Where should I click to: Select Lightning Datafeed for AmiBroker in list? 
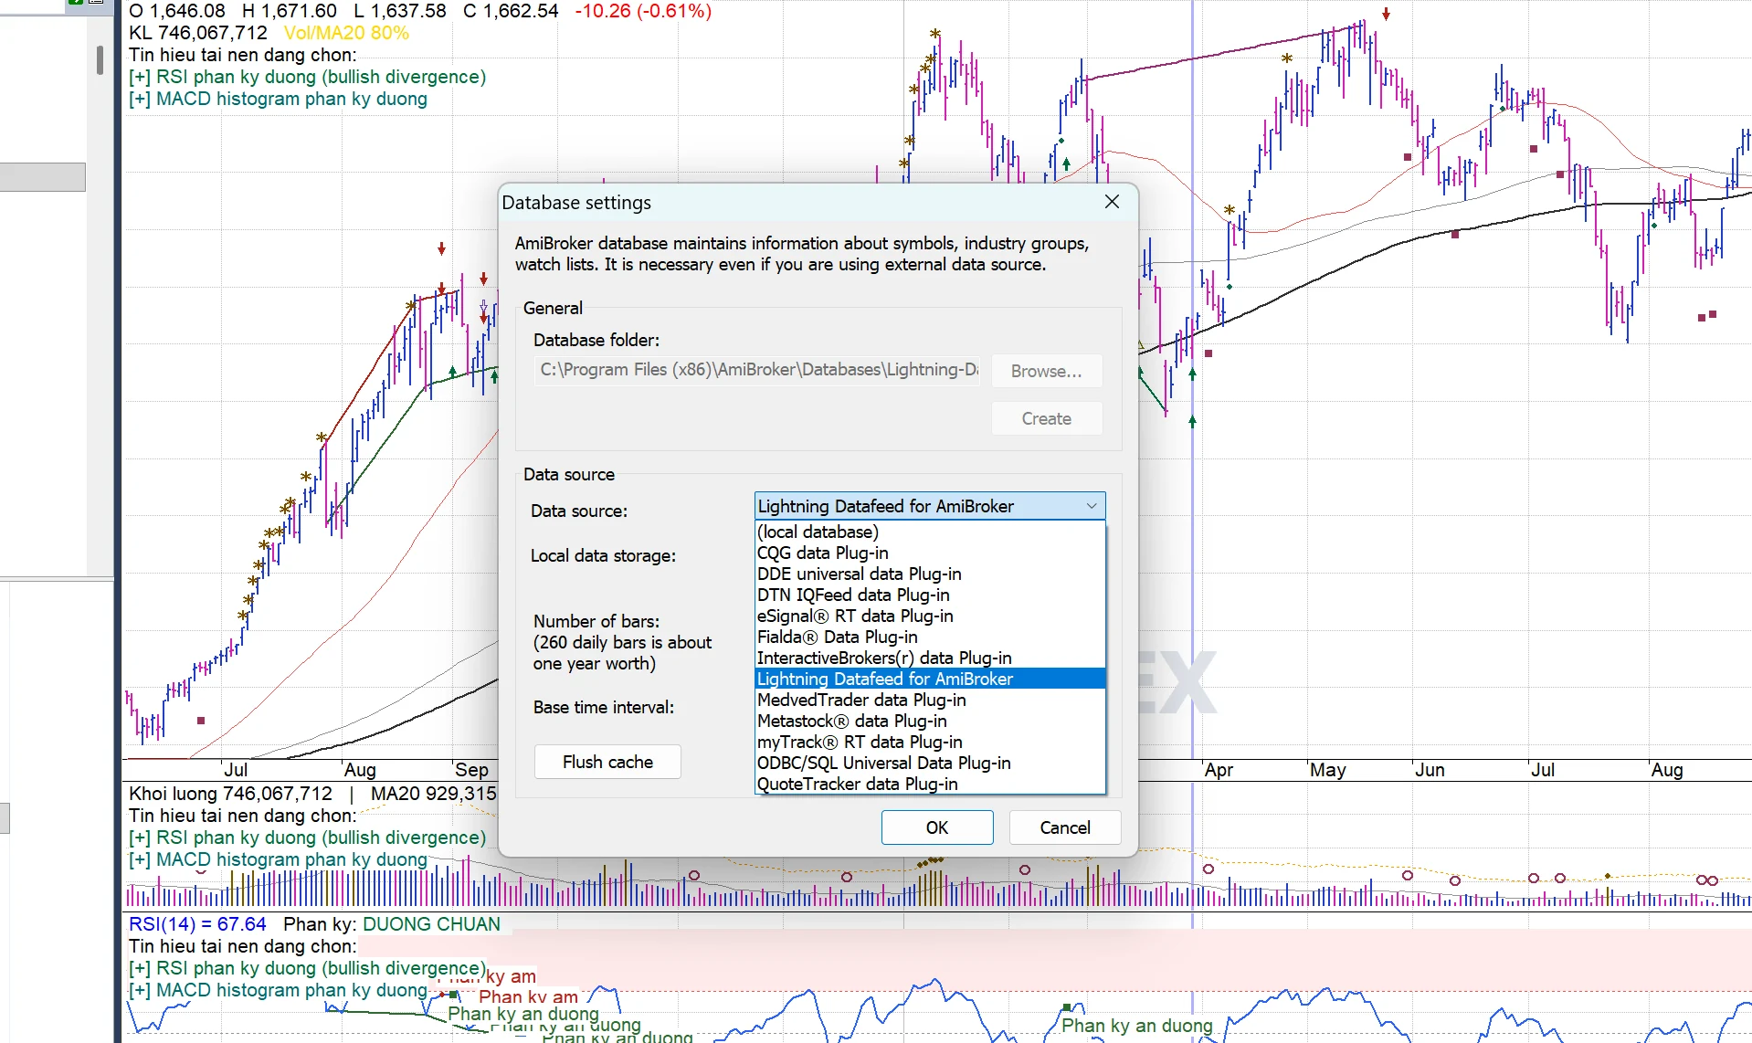coord(930,679)
